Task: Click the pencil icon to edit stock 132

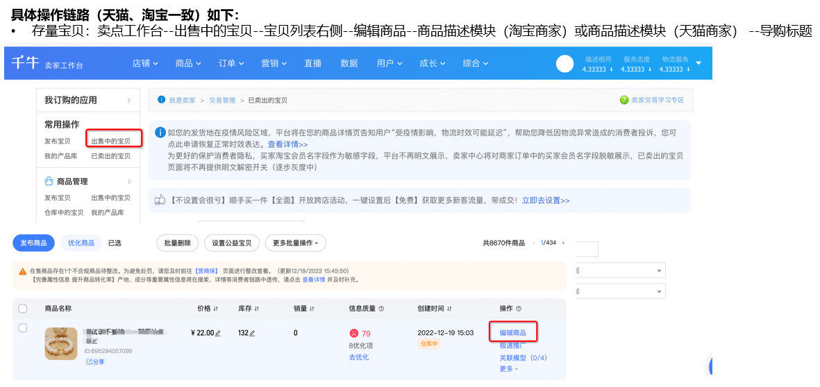Action: (252, 333)
